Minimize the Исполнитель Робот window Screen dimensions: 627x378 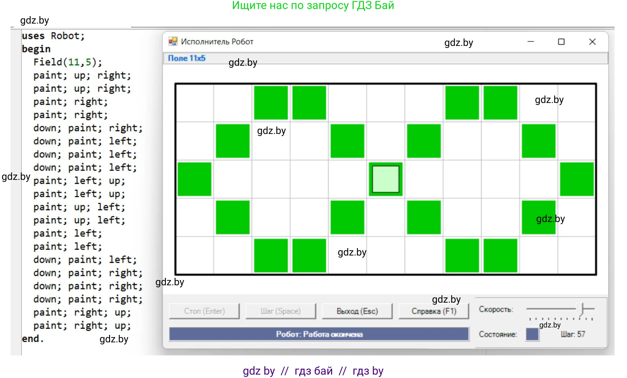pyautogui.click(x=531, y=42)
